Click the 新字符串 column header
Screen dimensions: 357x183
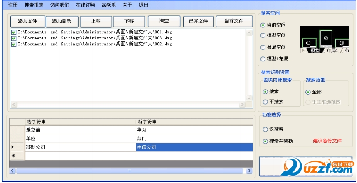coord(194,122)
